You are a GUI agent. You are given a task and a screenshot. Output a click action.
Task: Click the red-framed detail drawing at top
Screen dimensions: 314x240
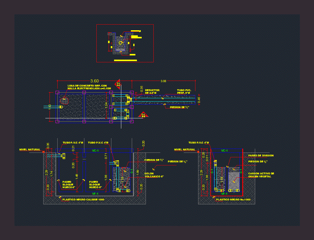pyautogui.click(x=125, y=43)
